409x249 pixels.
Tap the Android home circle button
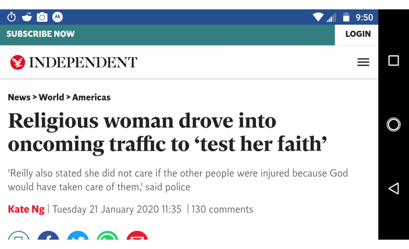[393, 124]
